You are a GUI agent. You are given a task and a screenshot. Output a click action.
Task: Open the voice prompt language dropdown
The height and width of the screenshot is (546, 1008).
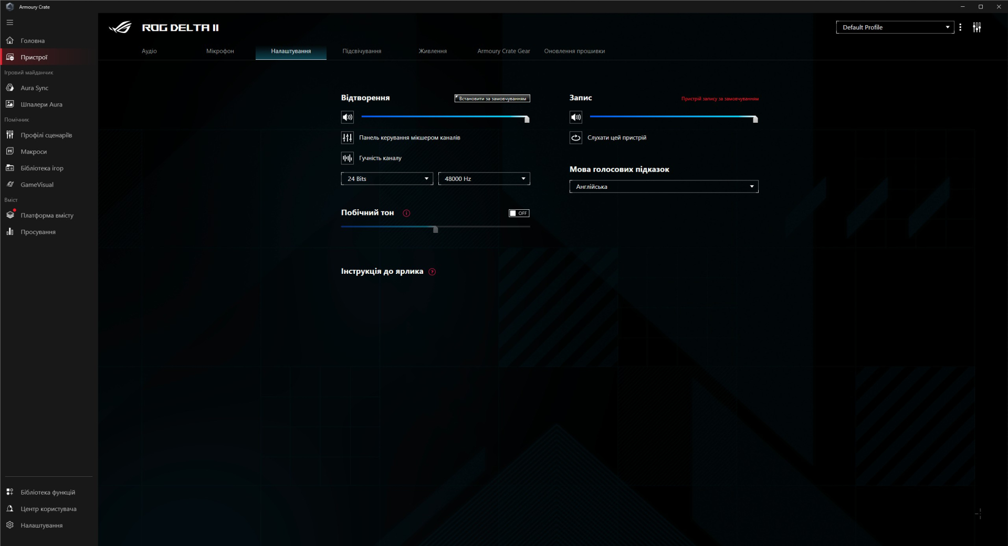coord(664,187)
